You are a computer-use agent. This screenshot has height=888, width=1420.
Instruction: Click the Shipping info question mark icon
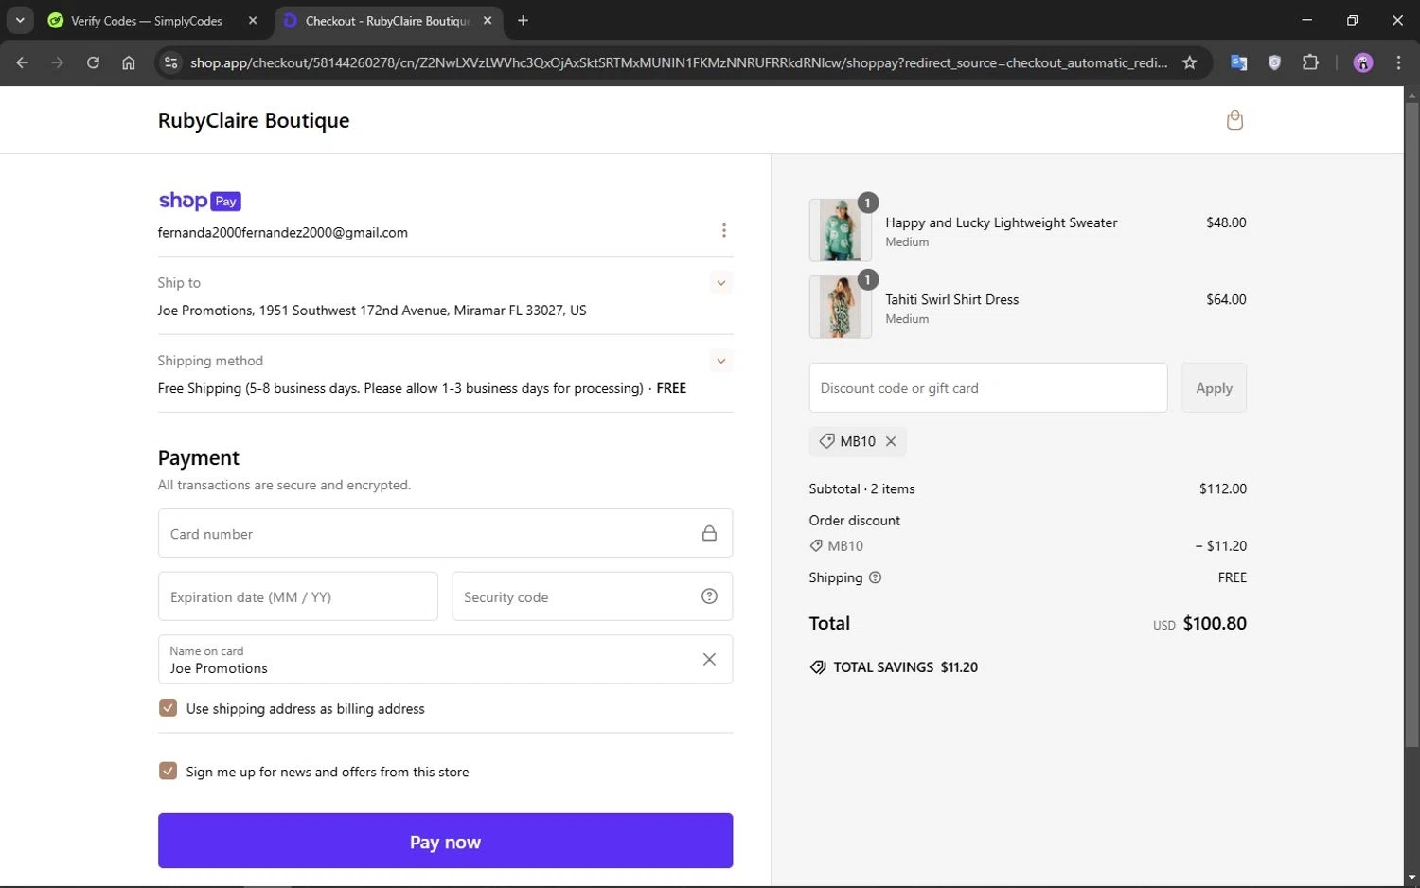click(x=875, y=577)
